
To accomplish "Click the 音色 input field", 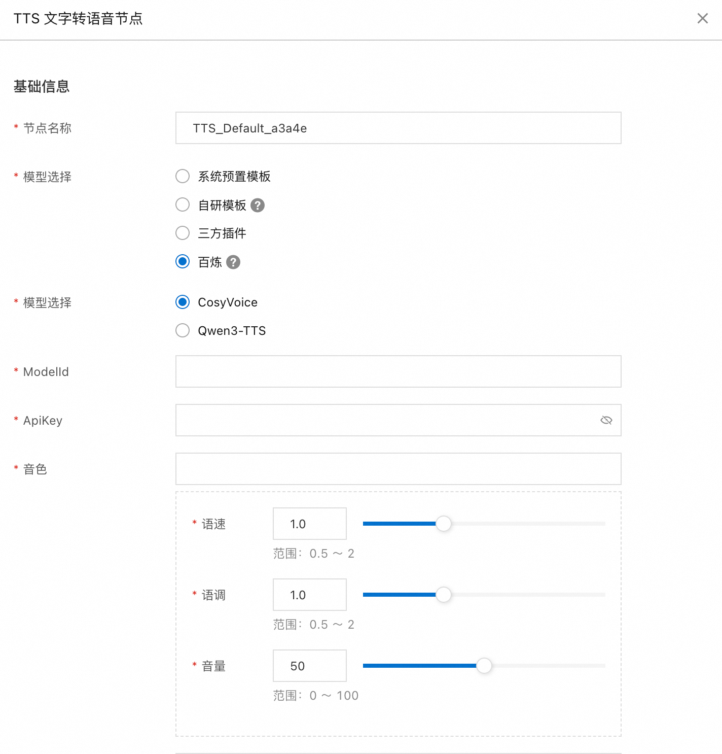I will tap(399, 469).
